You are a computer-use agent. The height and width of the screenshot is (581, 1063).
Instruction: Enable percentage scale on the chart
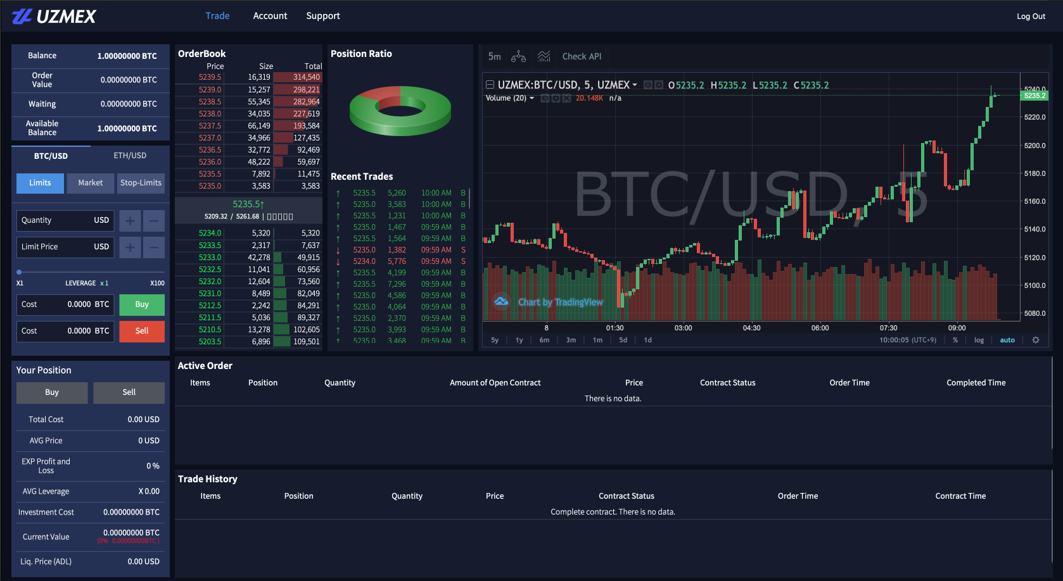click(x=955, y=340)
